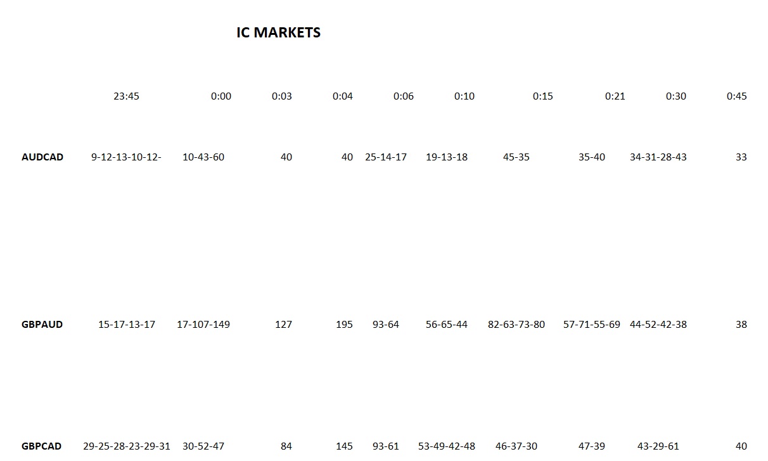
Task: Click AUDCAD value 33
Action: click(741, 157)
